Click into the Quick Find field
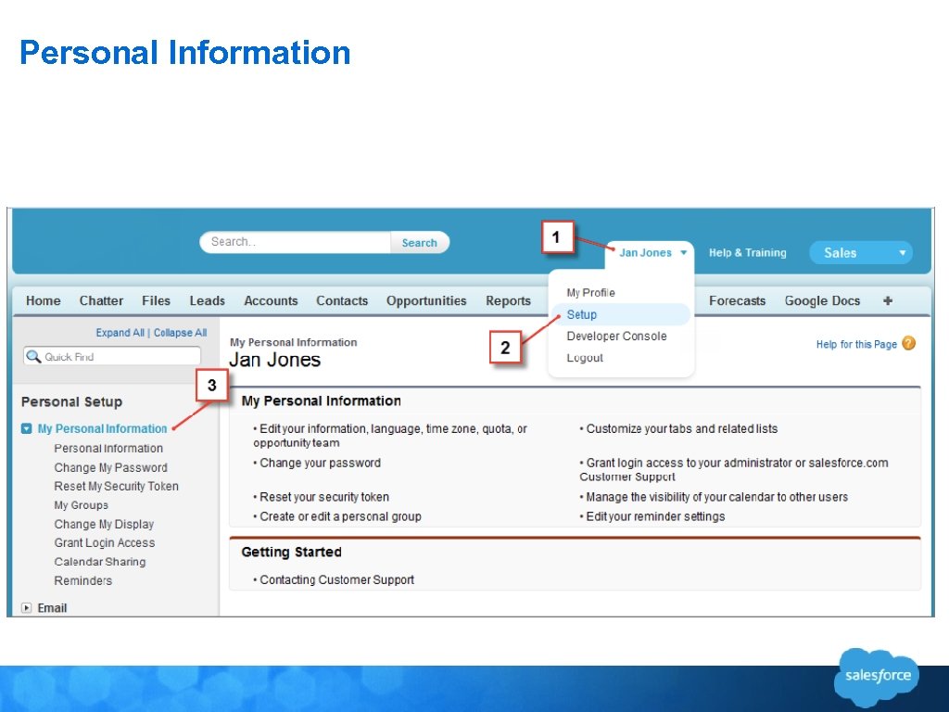 112,357
